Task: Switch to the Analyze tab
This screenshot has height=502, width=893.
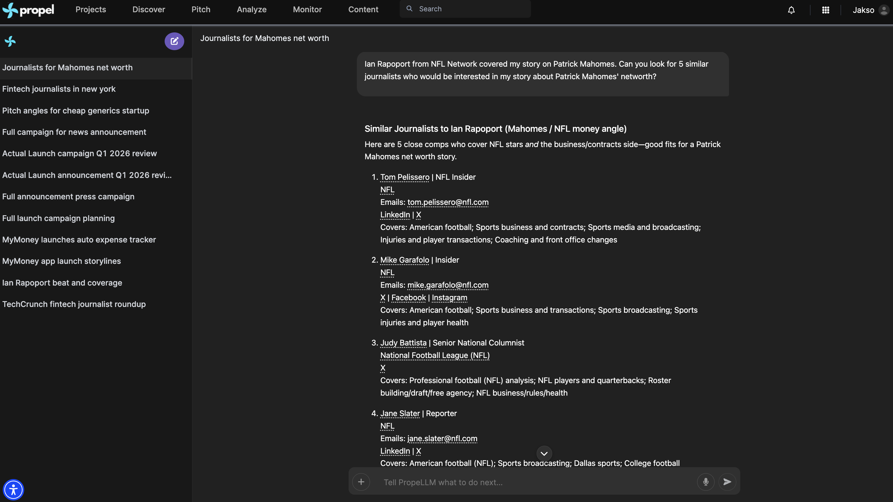Action: (x=251, y=9)
